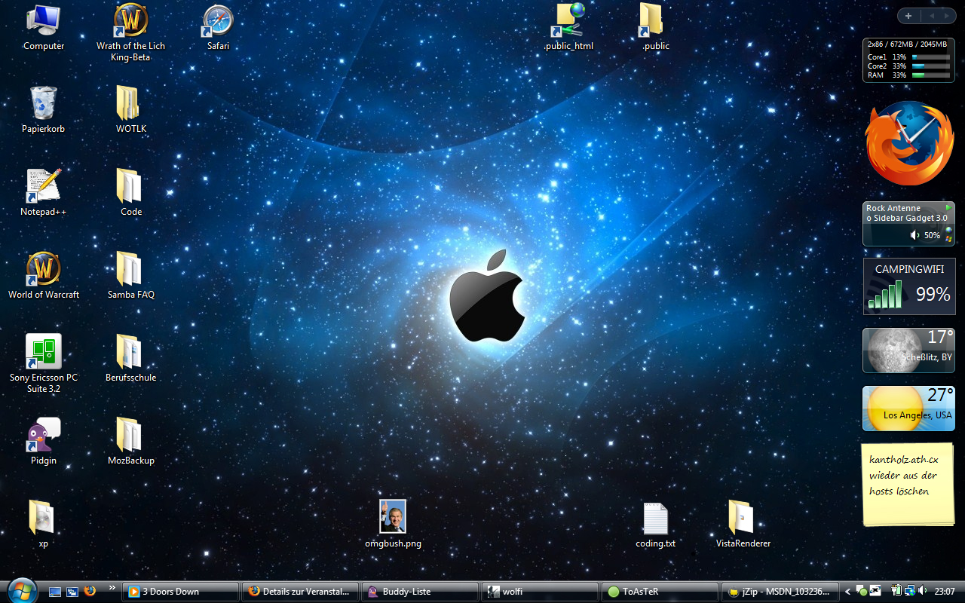Image resolution: width=965 pixels, height=603 pixels.
Task: Select the Pidgin desktop shortcut
Action: click(x=44, y=435)
